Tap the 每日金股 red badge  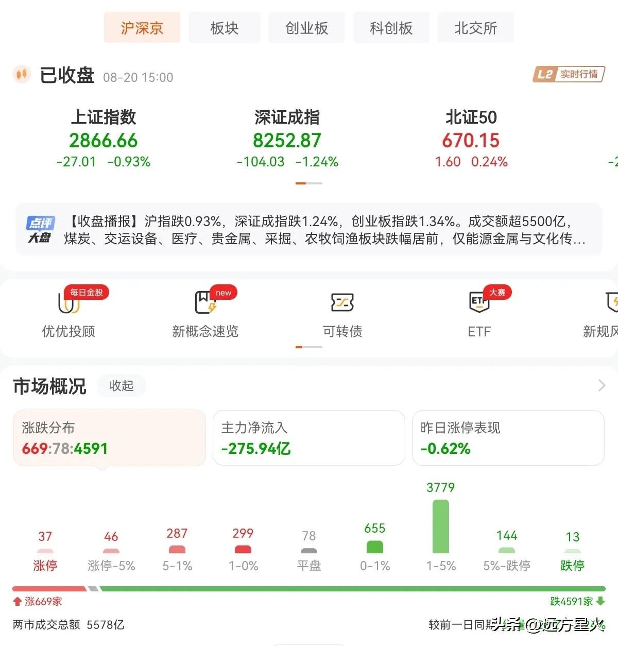[86, 292]
